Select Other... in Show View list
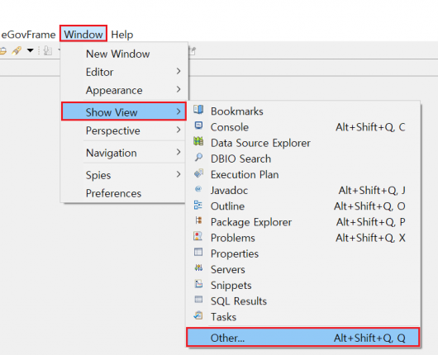This screenshot has height=355, width=438. (x=303, y=338)
